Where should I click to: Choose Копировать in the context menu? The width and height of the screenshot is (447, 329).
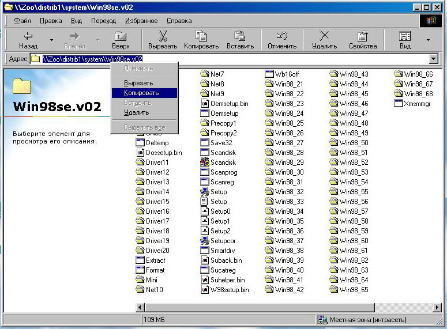[144, 93]
